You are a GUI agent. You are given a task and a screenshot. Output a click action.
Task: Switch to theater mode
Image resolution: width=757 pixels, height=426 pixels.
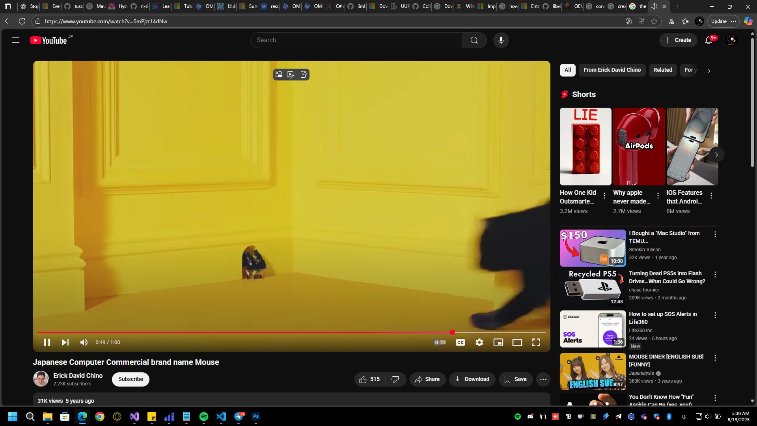(517, 342)
